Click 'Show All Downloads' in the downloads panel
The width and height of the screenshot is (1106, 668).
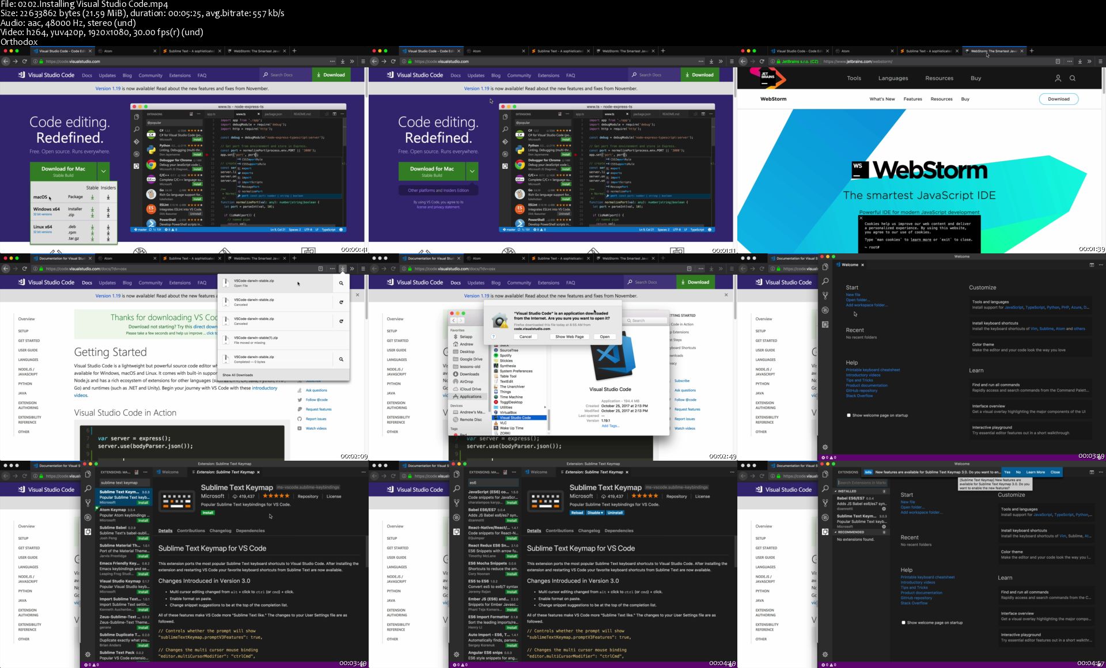(x=237, y=375)
